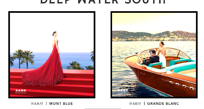Viewport: 204px width, 109px height.
Task: Click the 第6B期 phase label
Action: (135, 104)
